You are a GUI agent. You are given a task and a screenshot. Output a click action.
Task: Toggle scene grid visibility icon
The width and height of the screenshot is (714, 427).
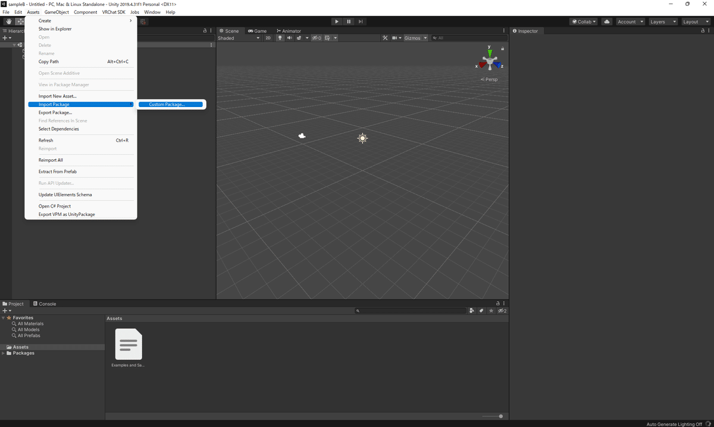(x=327, y=38)
